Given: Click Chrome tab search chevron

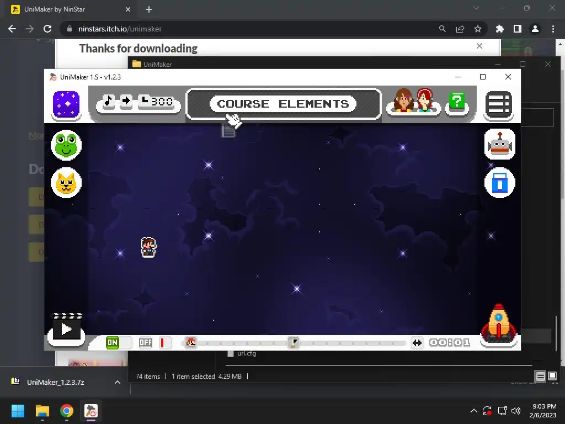Looking at the screenshot, I should pos(476,8).
